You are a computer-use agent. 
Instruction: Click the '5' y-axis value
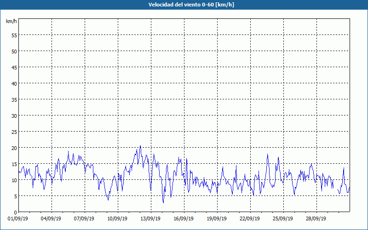click(x=16, y=196)
